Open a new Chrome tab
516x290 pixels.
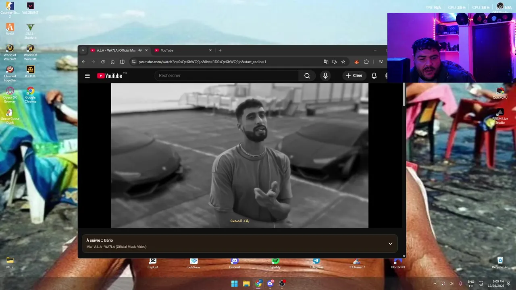tap(220, 50)
